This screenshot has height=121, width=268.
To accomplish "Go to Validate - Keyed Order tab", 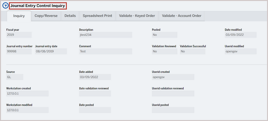I will coord(137,16).
